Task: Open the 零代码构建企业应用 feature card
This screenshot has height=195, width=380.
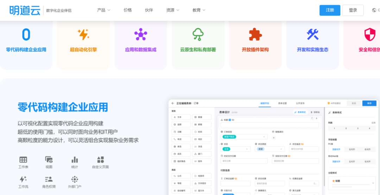Action: [x=26, y=45]
